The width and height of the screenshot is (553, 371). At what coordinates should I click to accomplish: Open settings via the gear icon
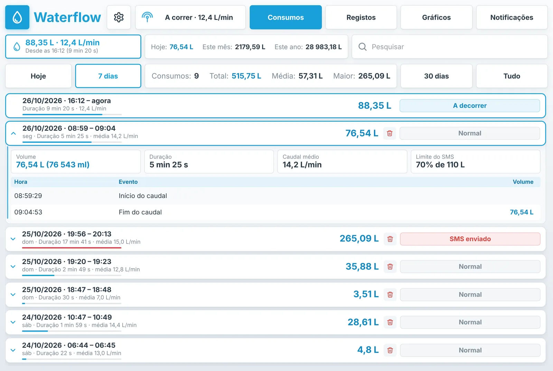tap(119, 17)
